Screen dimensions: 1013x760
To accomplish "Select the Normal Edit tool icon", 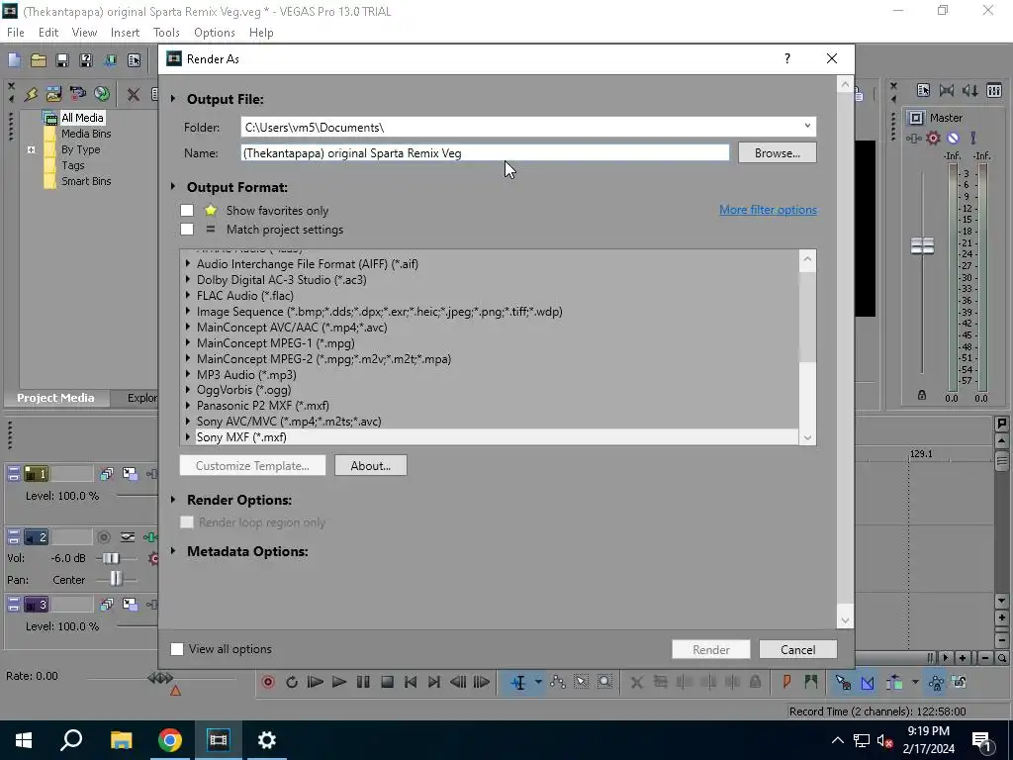I will coord(518,682).
